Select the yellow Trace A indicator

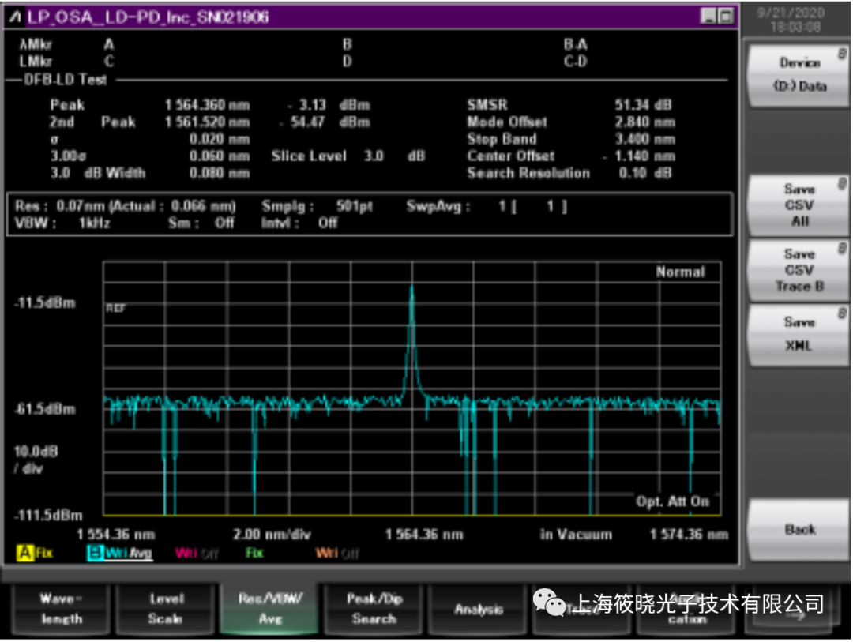click(24, 554)
